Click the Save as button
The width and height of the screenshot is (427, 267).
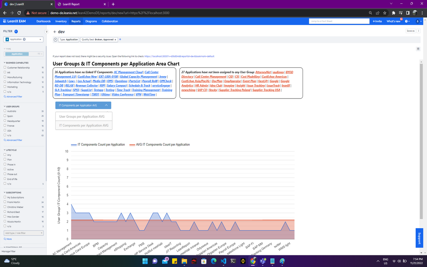click(411, 31)
